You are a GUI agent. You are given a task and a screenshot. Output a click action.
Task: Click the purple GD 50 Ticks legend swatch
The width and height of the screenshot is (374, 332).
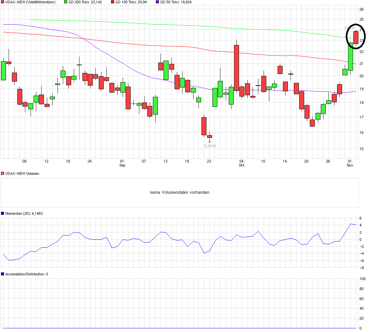[158, 2]
